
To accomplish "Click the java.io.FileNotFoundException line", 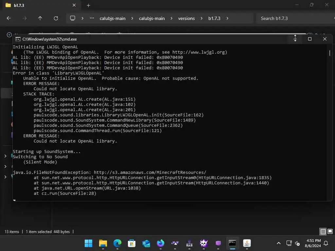I will pos(109,173).
